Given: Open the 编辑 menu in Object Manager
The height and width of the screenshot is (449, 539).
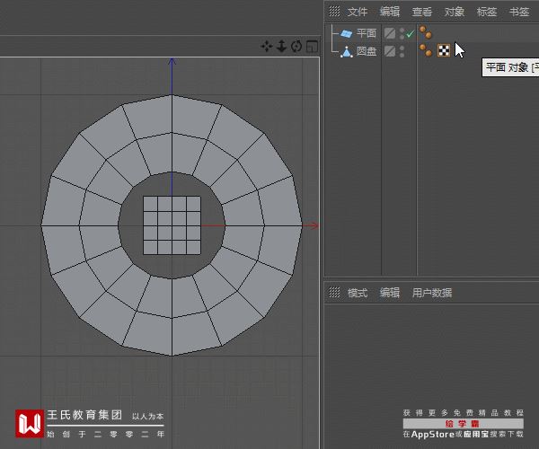Looking at the screenshot, I should point(390,12).
